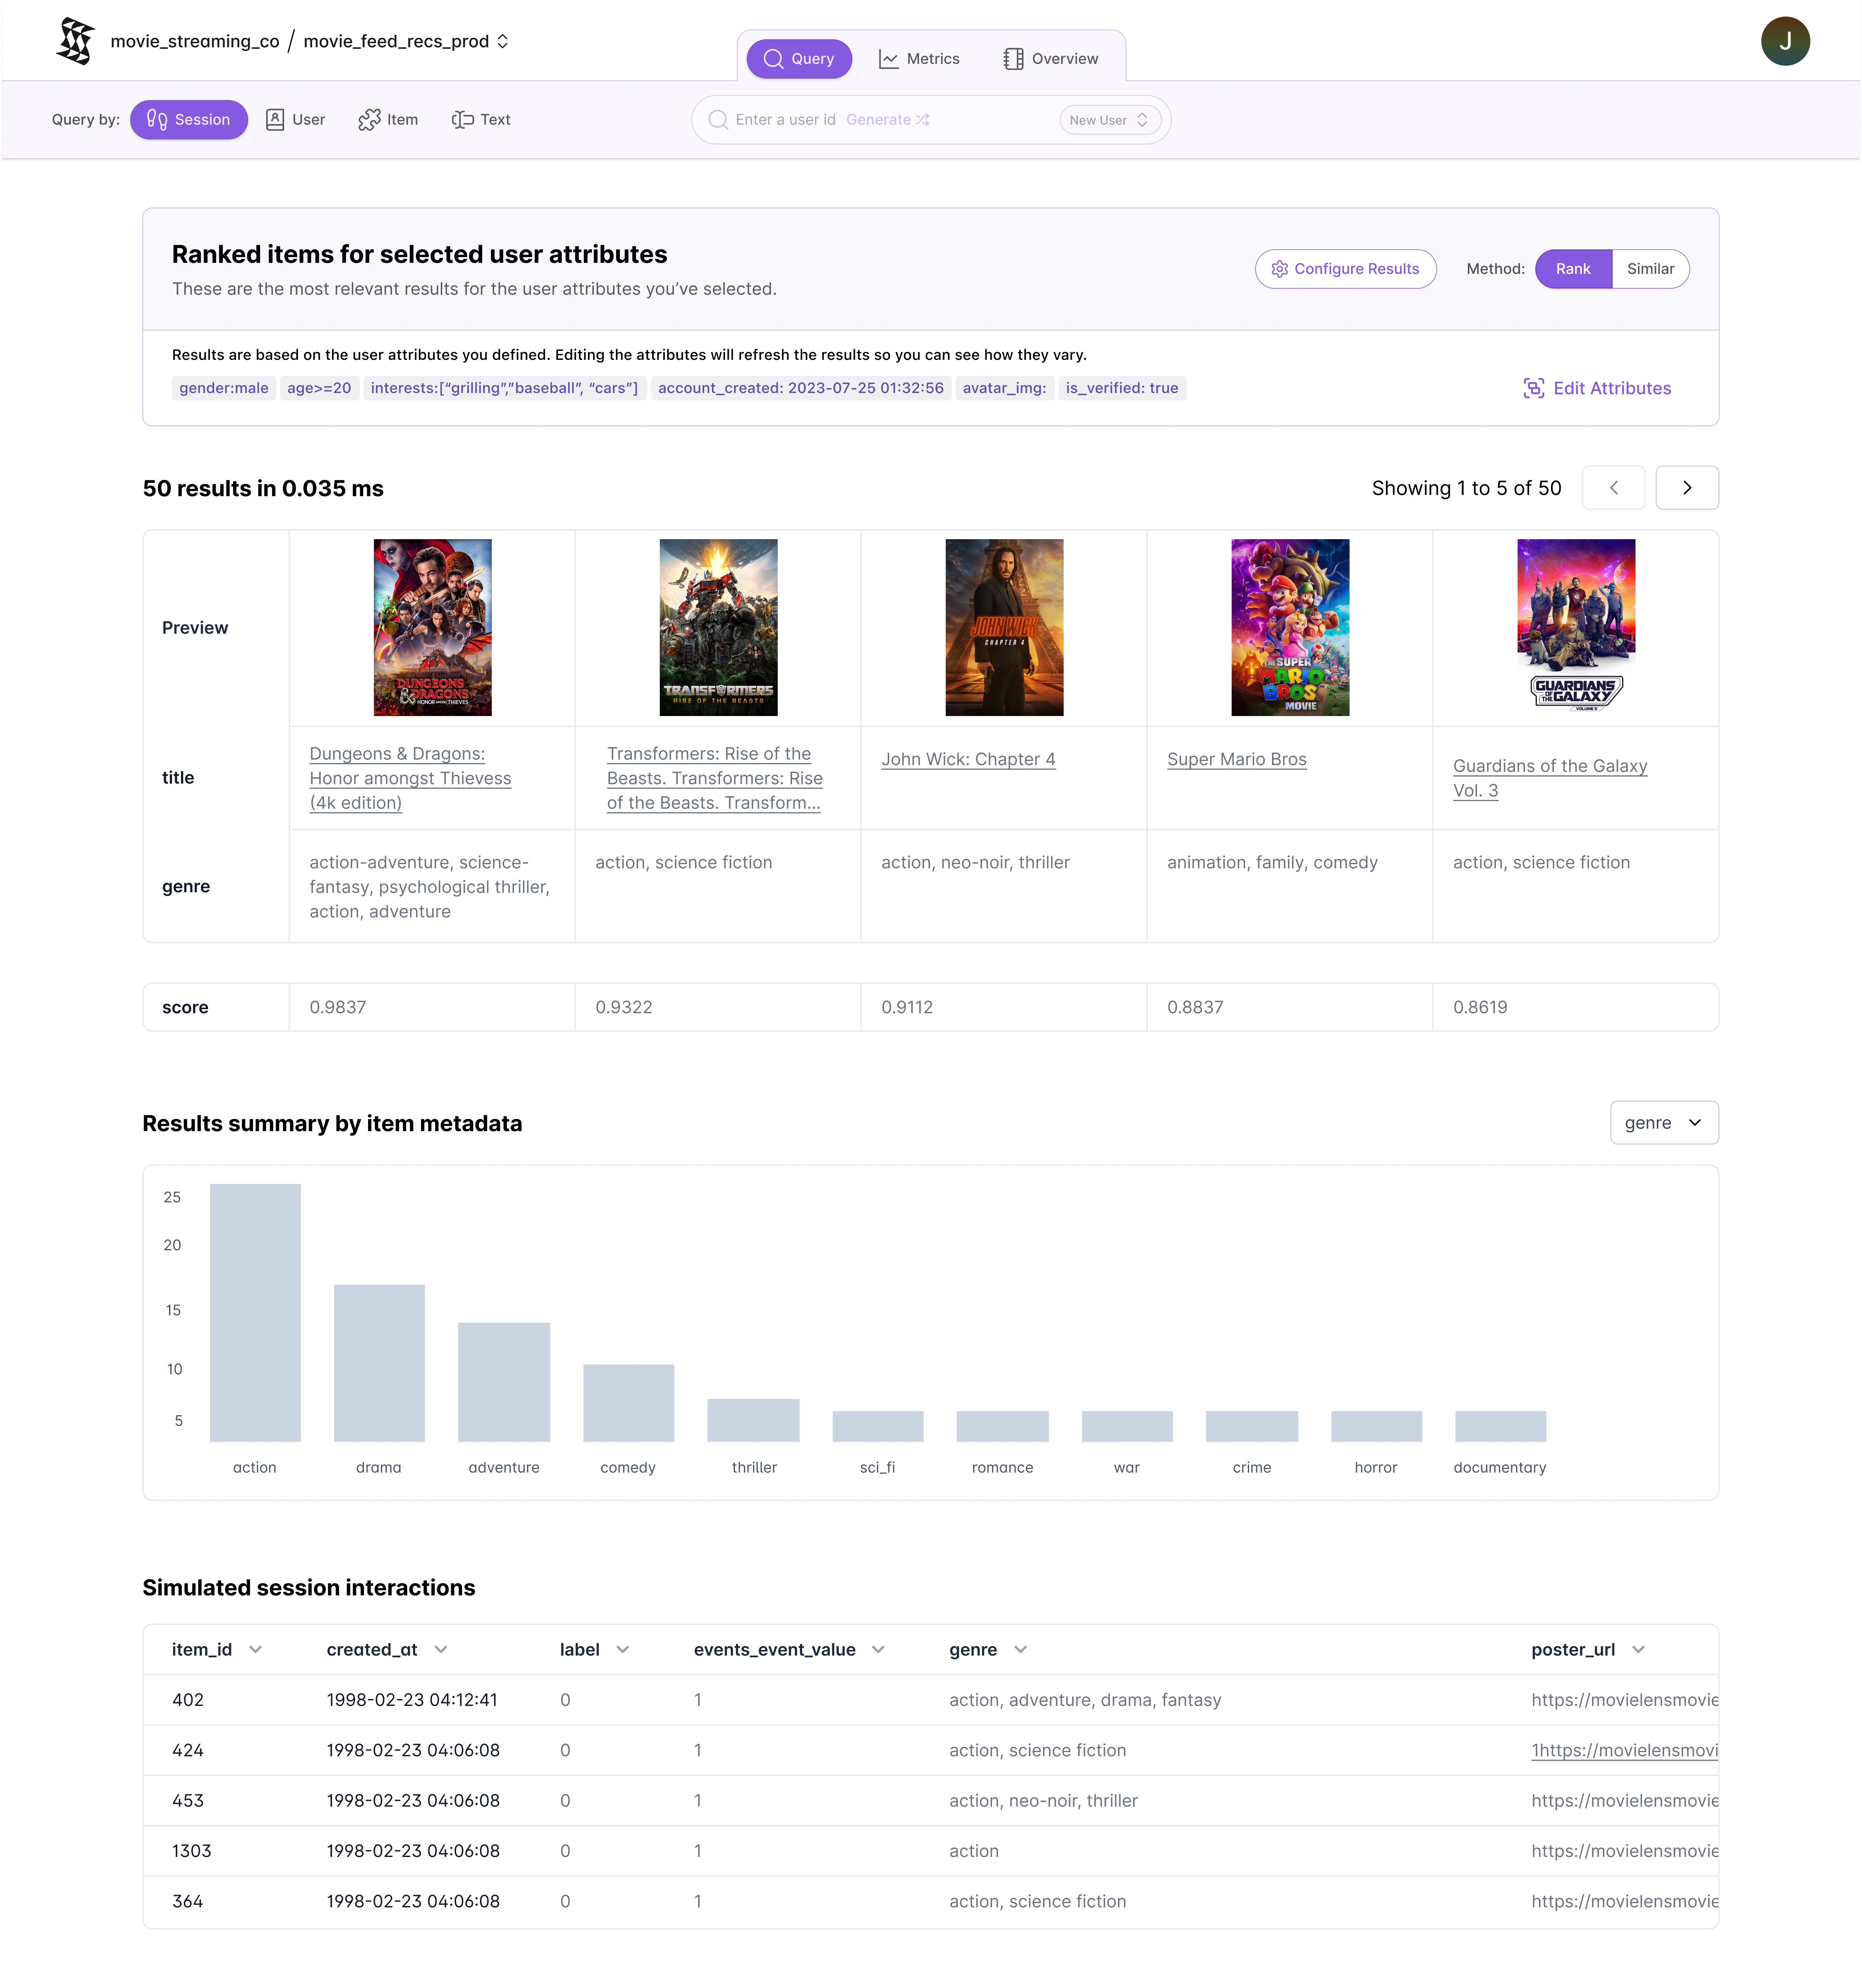The image size is (1862, 1988).
Task: Query by User
Action: tap(296, 120)
